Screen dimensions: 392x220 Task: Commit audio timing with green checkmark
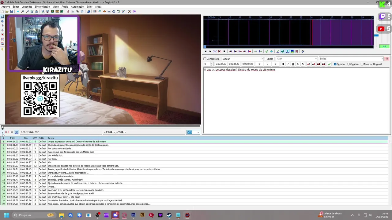click(266, 51)
